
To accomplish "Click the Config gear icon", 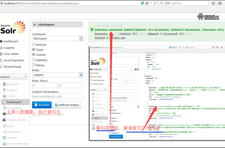I will [x=4, y=96].
